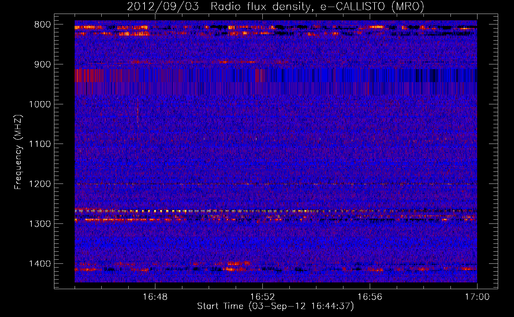This screenshot has width=514, height=317.
Task: Click the 16:48 time tick label
Action: click(155, 297)
